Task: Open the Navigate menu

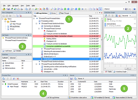Action: pyautogui.click(x=15, y=6)
